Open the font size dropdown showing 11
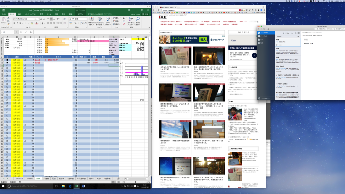 (x=38, y=19)
